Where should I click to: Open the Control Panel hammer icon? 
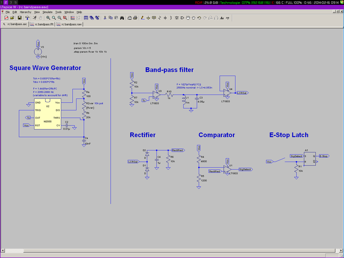(x=28, y=18)
